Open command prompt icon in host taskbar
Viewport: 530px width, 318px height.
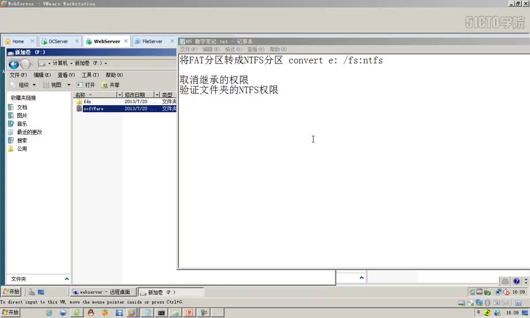coord(162,313)
